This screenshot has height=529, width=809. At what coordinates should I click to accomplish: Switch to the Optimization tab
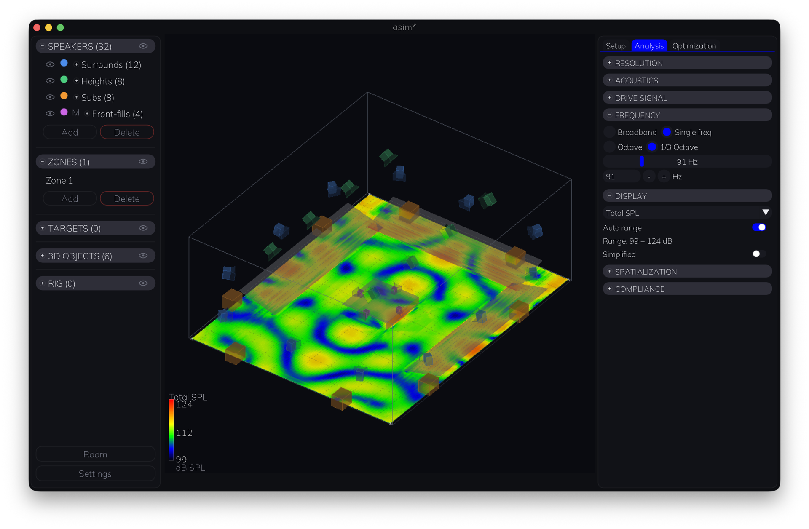[x=694, y=46]
